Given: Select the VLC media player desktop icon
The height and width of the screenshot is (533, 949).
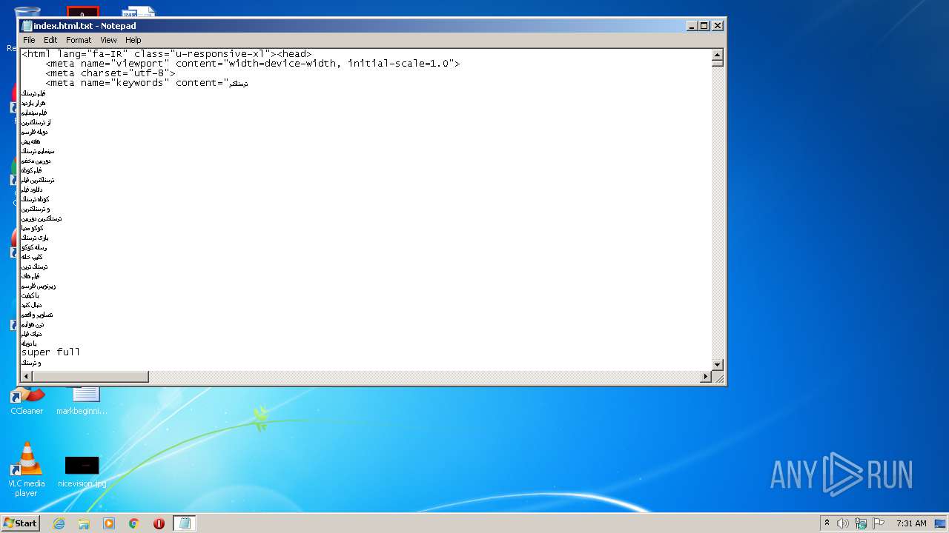Looking at the screenshot, I should coord(27,469).
